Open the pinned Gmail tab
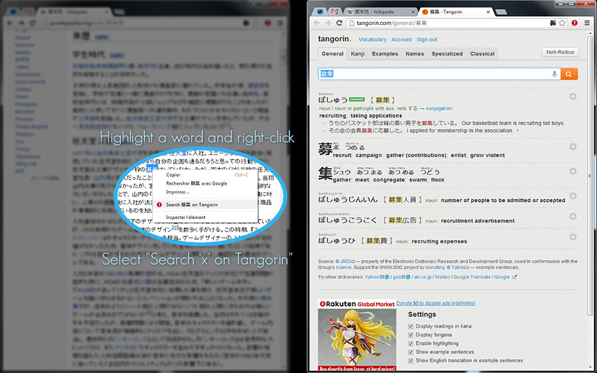 coord(334,11)
